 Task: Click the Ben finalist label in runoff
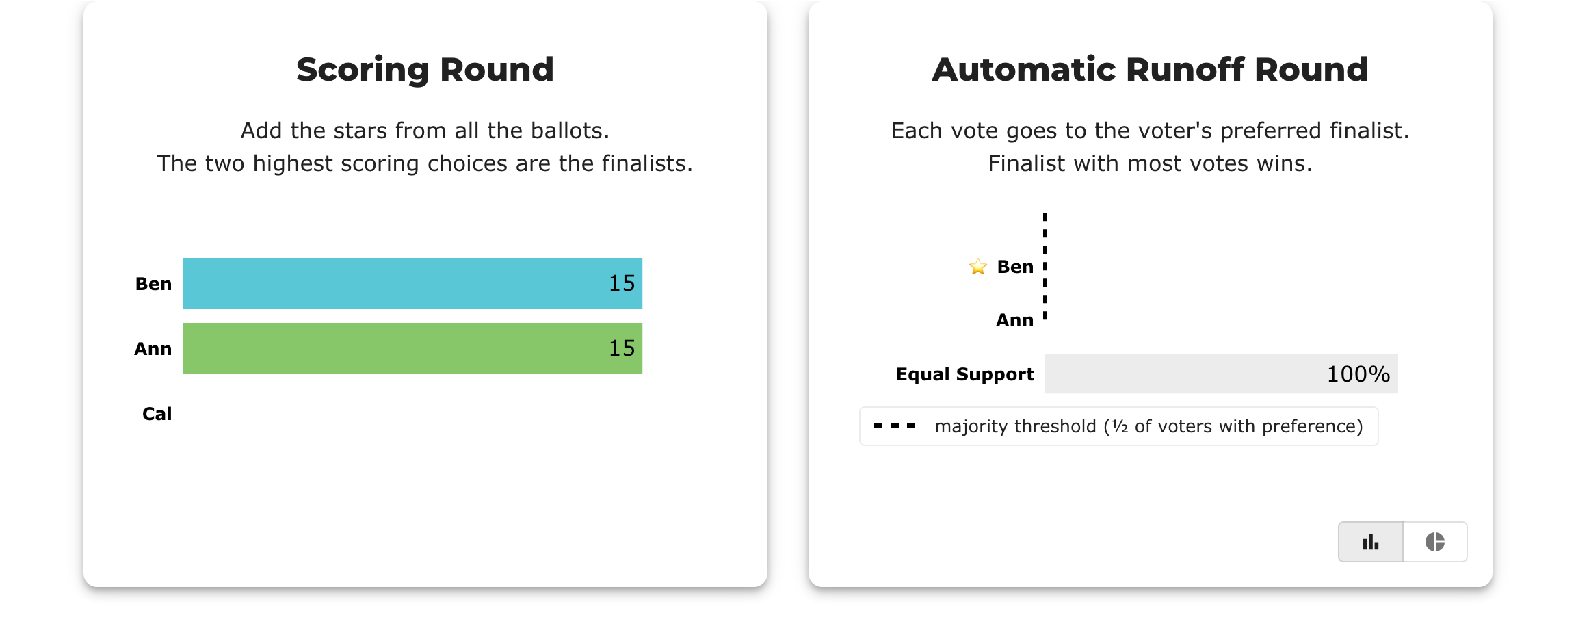click(1015, 267)
